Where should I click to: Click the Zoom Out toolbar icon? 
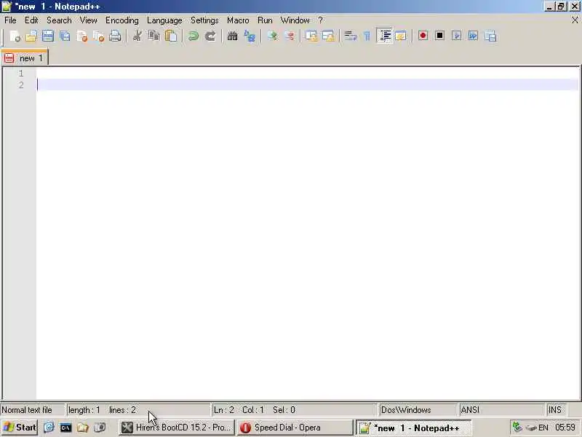click(x=289, y=36)
